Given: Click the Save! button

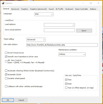Looking at the screenshot, I should pos(84,31).
